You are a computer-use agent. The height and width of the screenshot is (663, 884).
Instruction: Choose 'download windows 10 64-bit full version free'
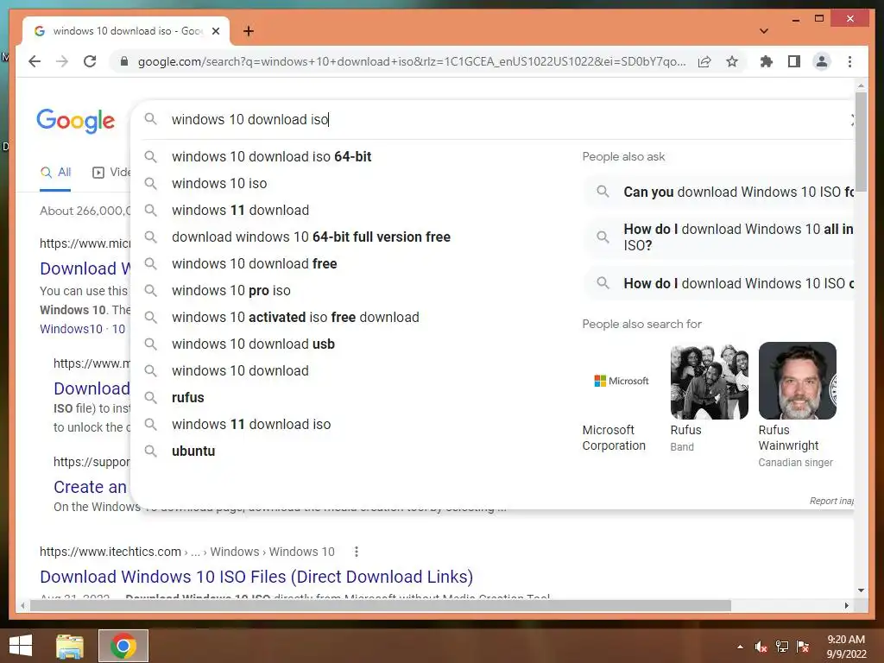[x=311, y=237]
